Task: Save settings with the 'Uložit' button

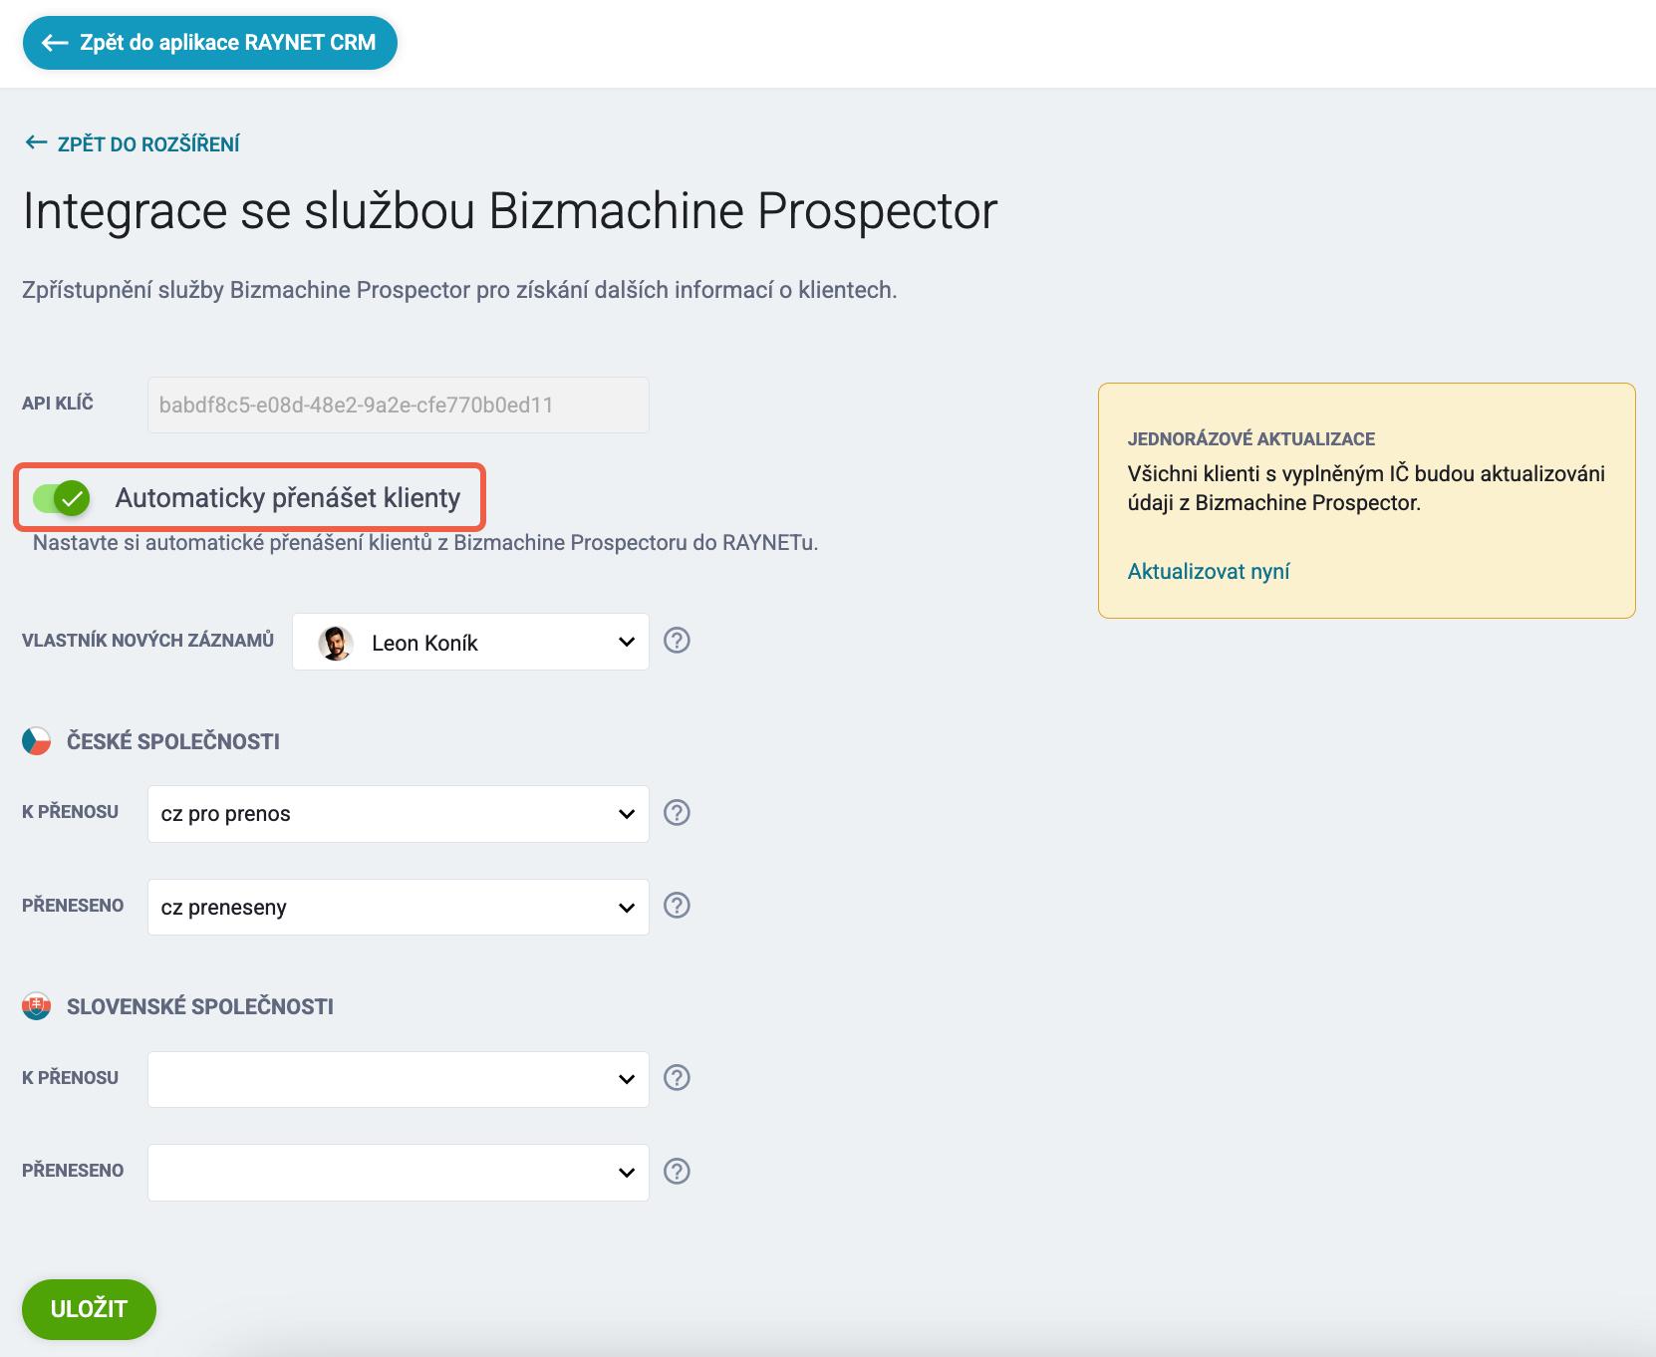Action: pos(89,1309)
